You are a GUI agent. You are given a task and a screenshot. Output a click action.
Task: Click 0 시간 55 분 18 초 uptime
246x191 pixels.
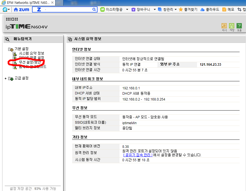136,160
